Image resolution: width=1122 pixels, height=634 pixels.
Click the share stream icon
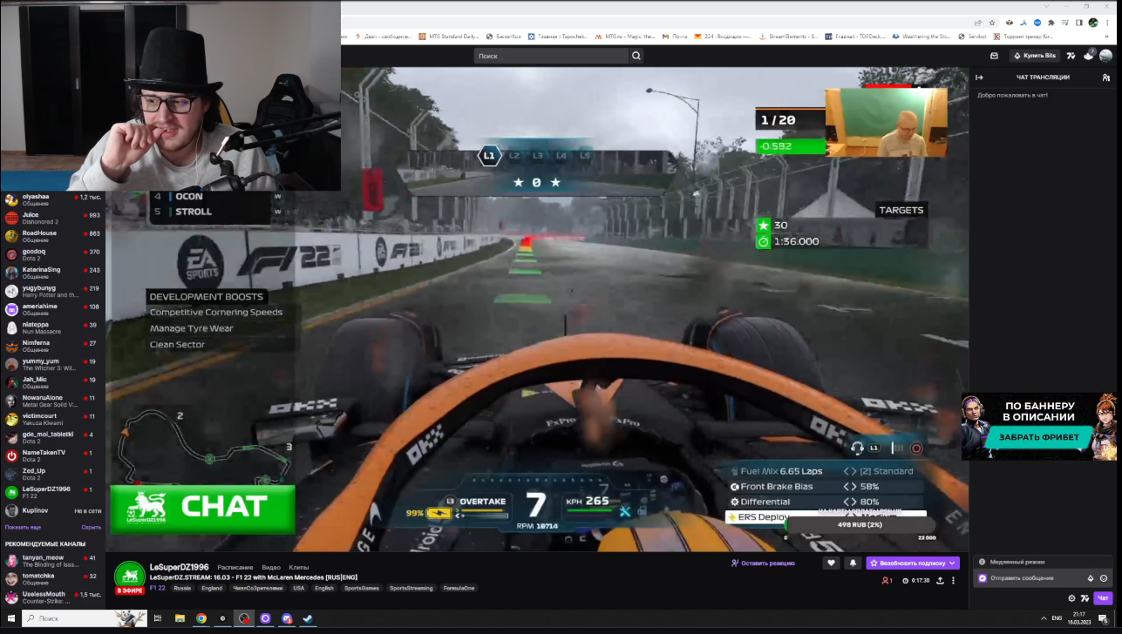(x=940, y=580)
